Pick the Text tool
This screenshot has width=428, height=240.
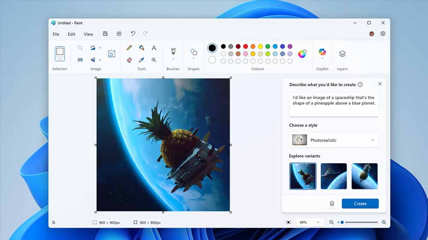154,48
